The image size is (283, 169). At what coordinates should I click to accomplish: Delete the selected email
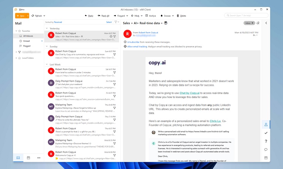point(181,16)
